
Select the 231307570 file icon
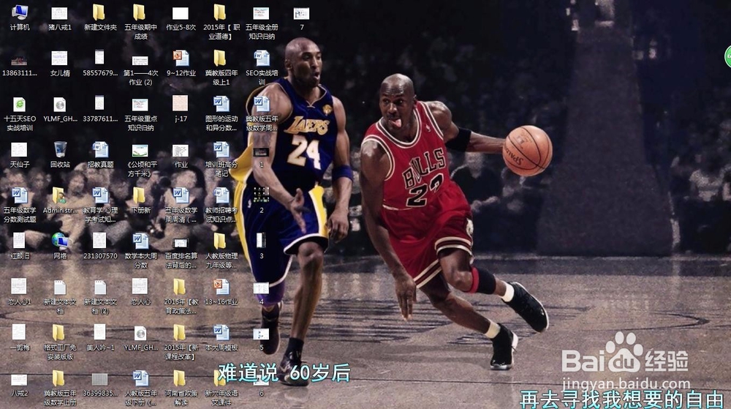pyautogui.click(x=99, y=241)
